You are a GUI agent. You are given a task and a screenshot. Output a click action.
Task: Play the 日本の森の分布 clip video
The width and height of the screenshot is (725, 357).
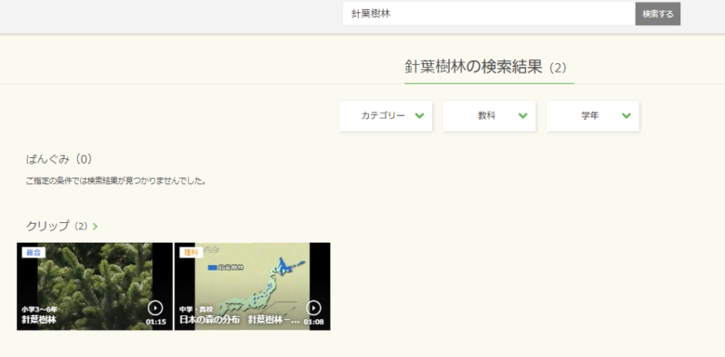tap(313, 308)
